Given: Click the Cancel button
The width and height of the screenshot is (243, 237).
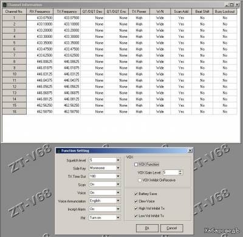Looking at the screenshot, I should click(x=172, y=228).
